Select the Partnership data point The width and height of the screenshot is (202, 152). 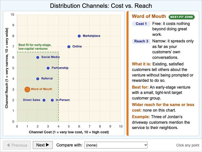pos(48,68)
